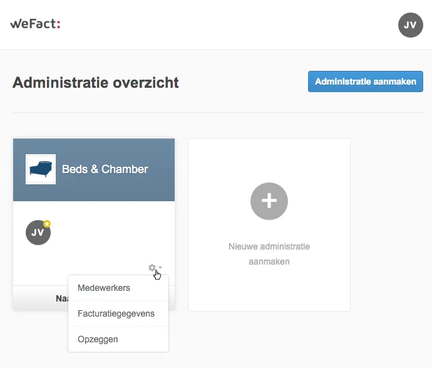Select Opzeggen menu option
This screenshot has height=368, width=432.
coord(98,339)
